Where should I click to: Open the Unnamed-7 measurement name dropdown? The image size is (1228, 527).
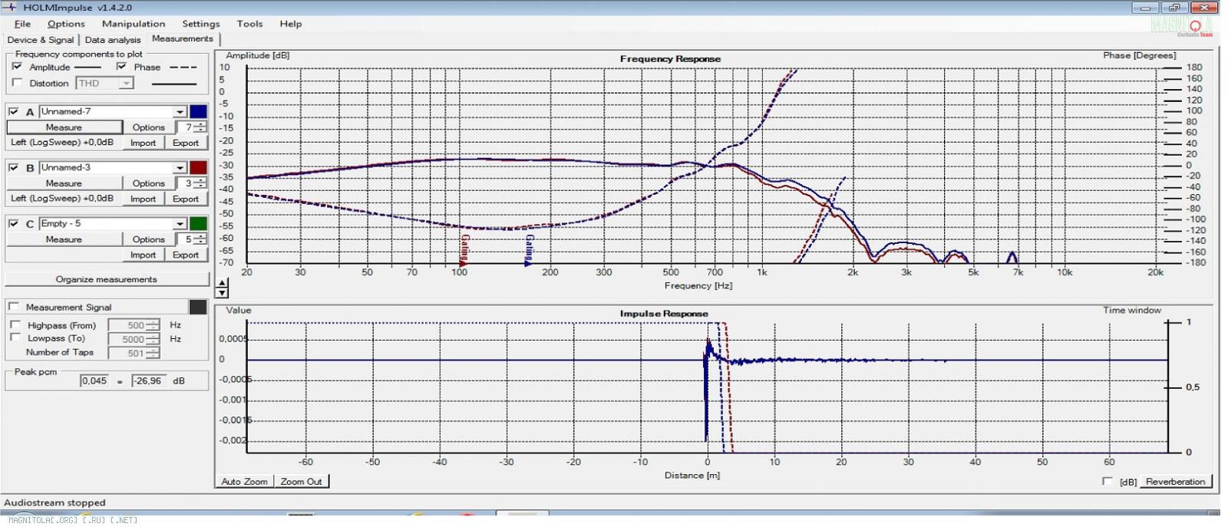[113, 112]
